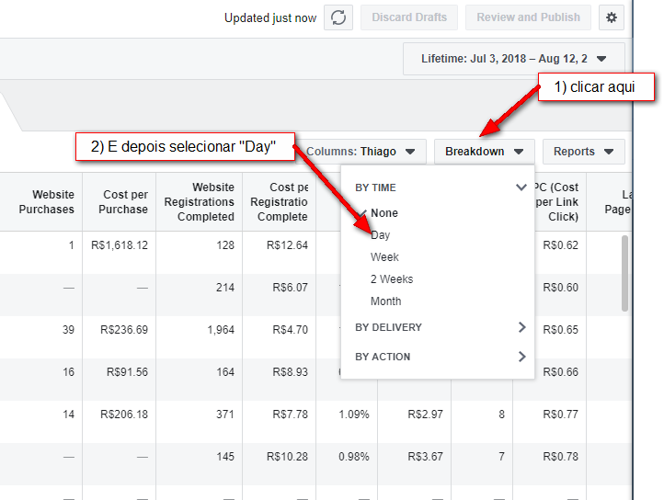The image size is (664, 500).
Task: Select Week breakdown option
Action: pyautogui.click(x=384, y=257)
